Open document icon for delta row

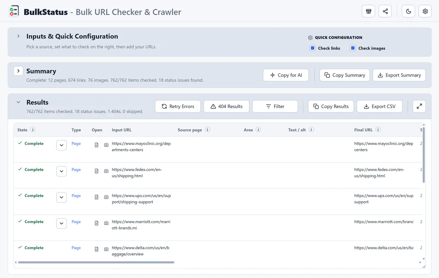click(x=97, y=249)
